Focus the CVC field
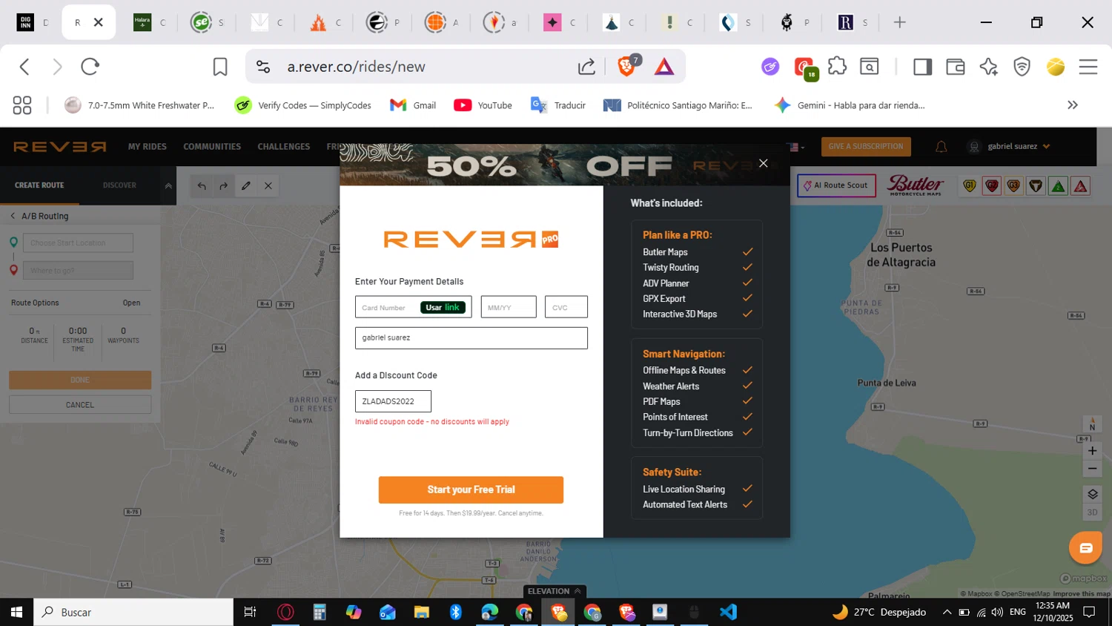The image size is (1112, 626). tap(566, 307)
